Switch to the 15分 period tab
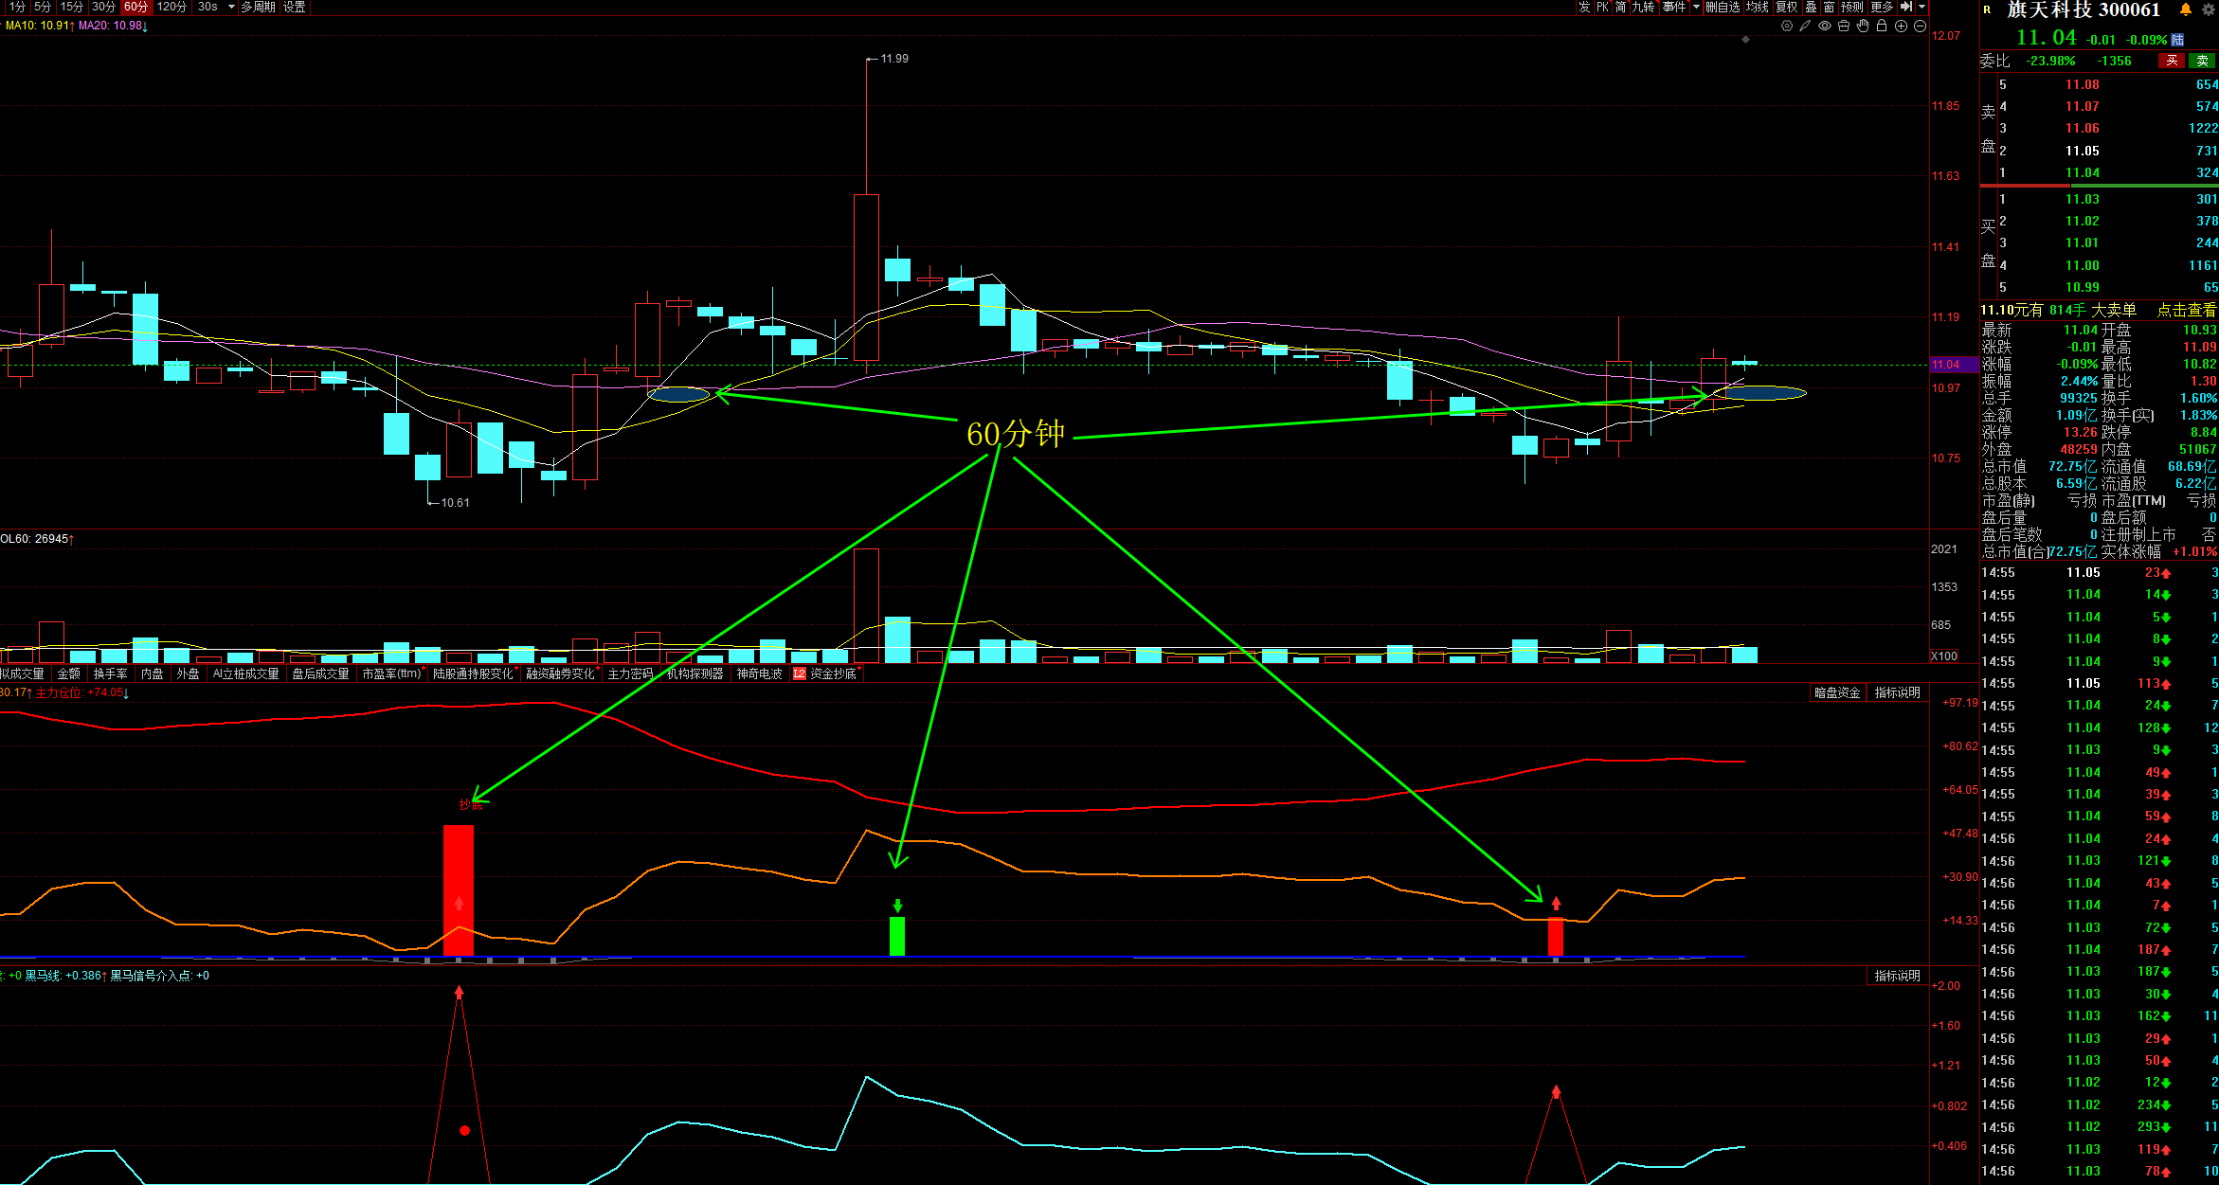The width and height of the screenshot is (2219, 1185). pyautogui.click(x=72, y=7)
